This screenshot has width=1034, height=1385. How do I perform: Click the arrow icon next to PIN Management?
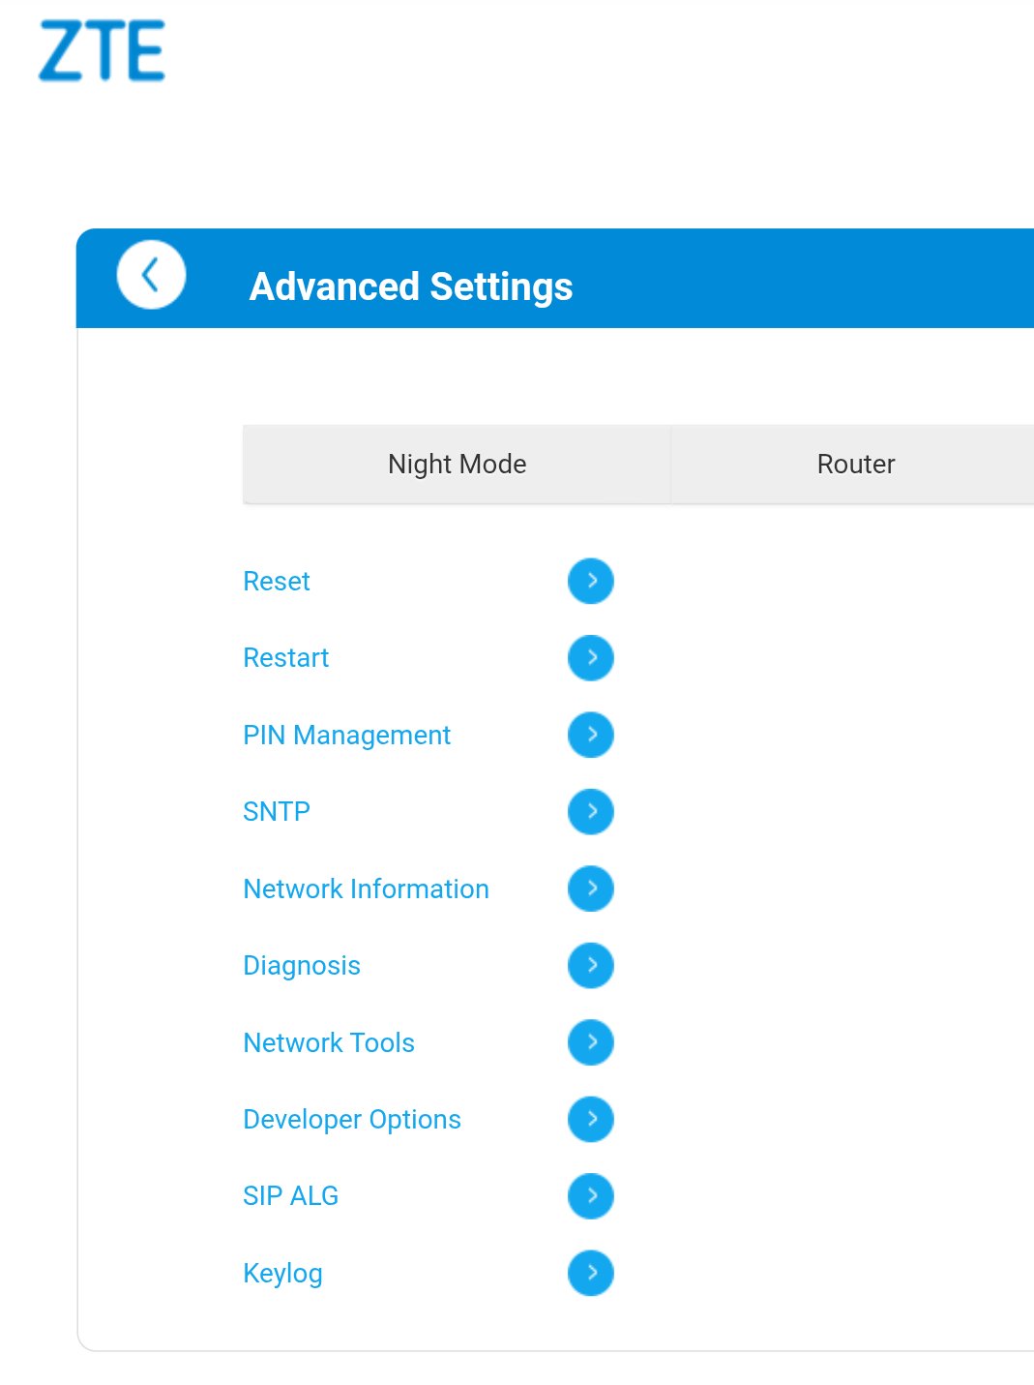point(590,735)
